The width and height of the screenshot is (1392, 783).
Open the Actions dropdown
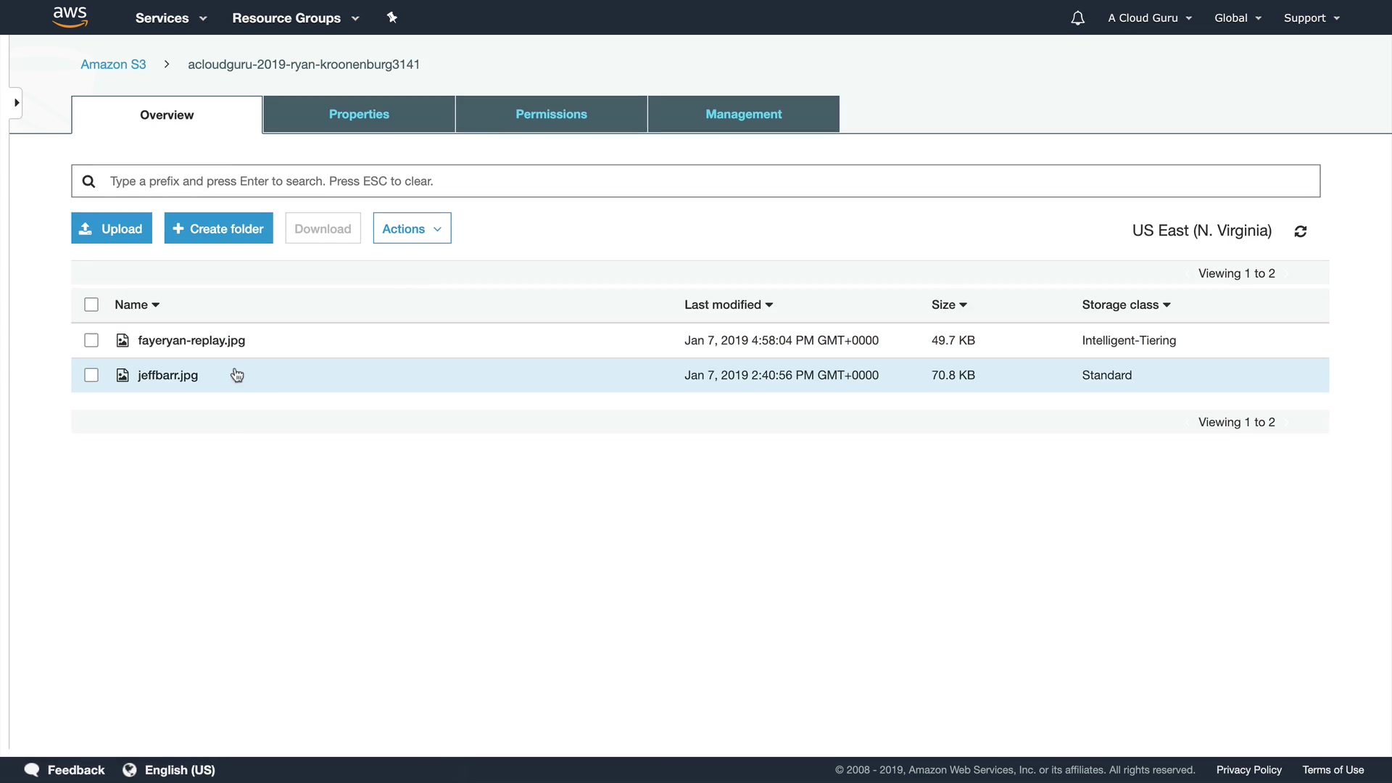pos(412,228)
